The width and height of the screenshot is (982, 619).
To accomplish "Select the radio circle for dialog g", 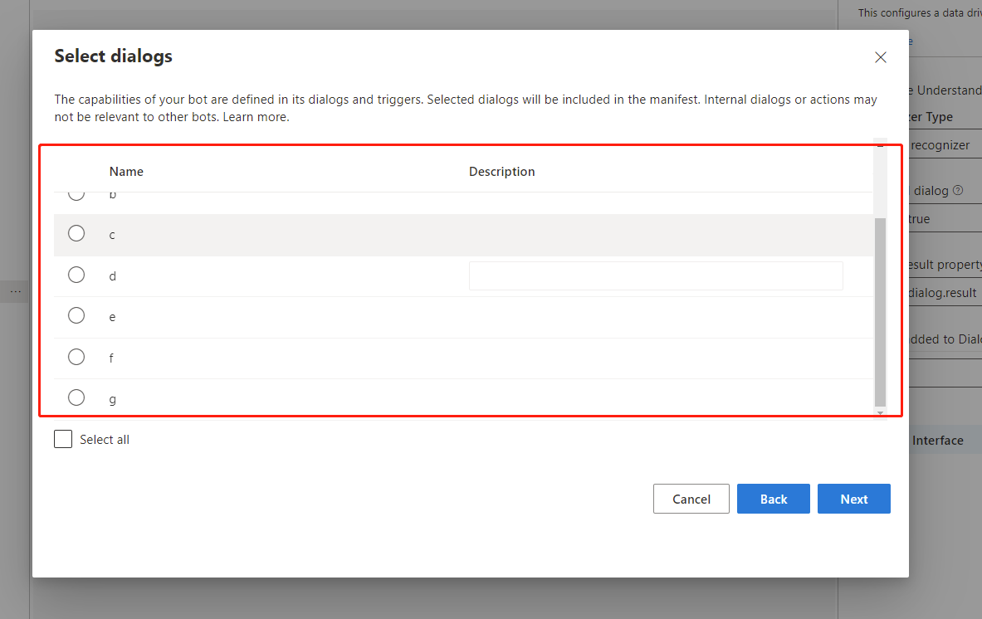I will pyautogui.click(x=76, y=397).
